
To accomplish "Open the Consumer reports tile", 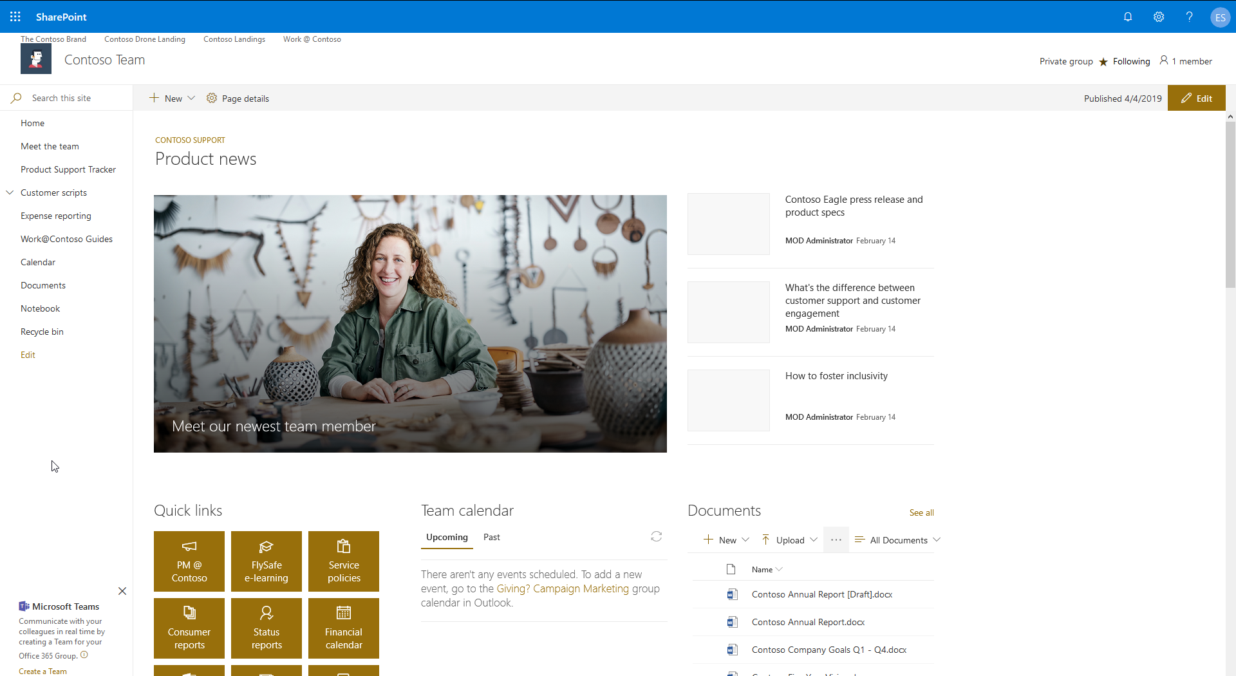I will click(189, 628).
